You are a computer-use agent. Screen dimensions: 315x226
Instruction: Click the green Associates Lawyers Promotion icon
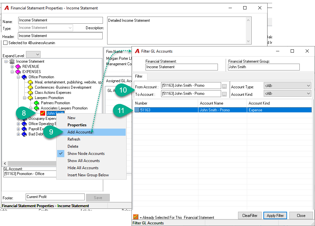click(37, 108)
